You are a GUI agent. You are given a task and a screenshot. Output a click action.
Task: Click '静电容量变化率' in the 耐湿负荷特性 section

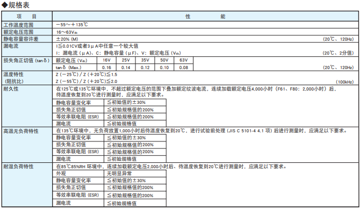coord(74,181)
